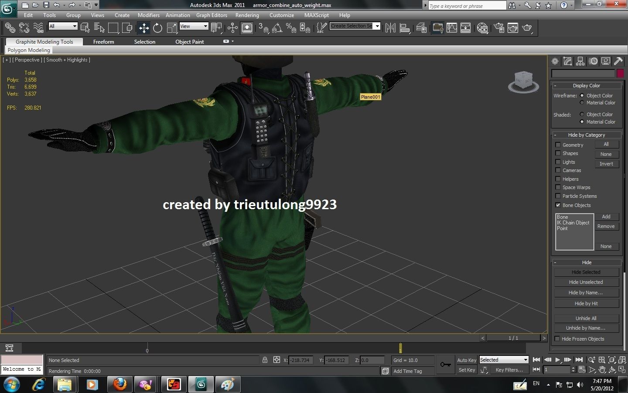
Task: Click the Rectangular Selection Region icon
Action: click(x=113, y=28)
